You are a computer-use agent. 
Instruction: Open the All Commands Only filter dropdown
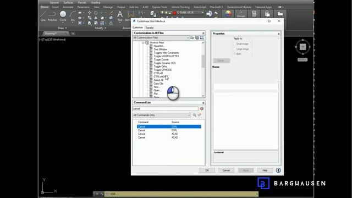[x=162, y=115]
